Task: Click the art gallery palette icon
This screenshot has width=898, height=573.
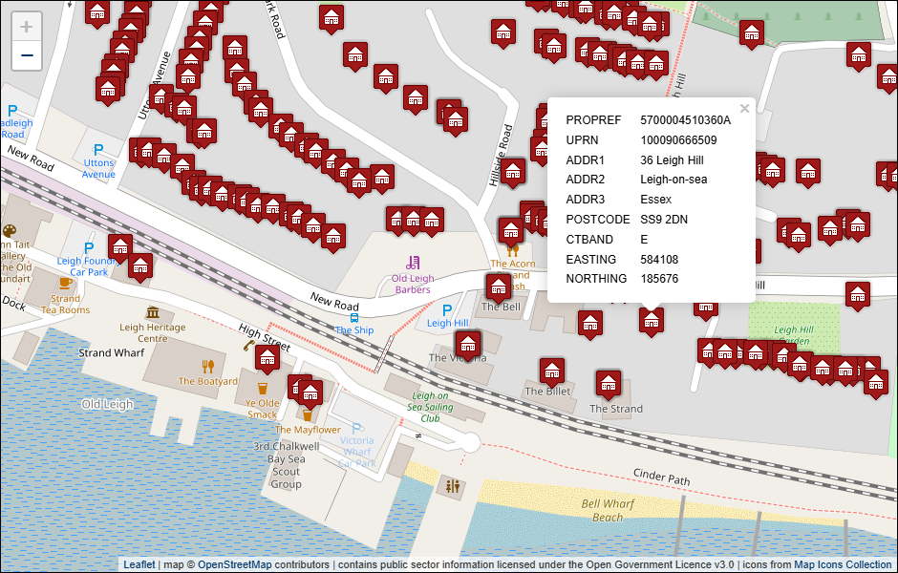Action: click(10, 231)
